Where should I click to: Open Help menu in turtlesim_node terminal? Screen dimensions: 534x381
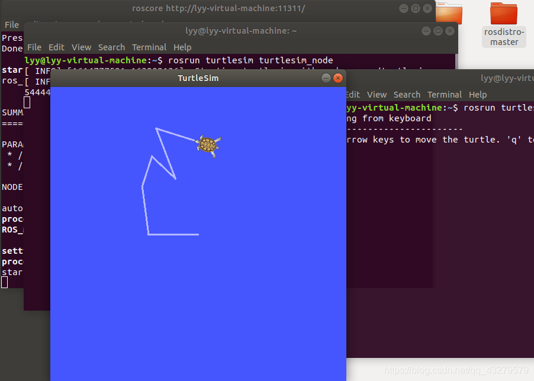click(x=182, y=47)
